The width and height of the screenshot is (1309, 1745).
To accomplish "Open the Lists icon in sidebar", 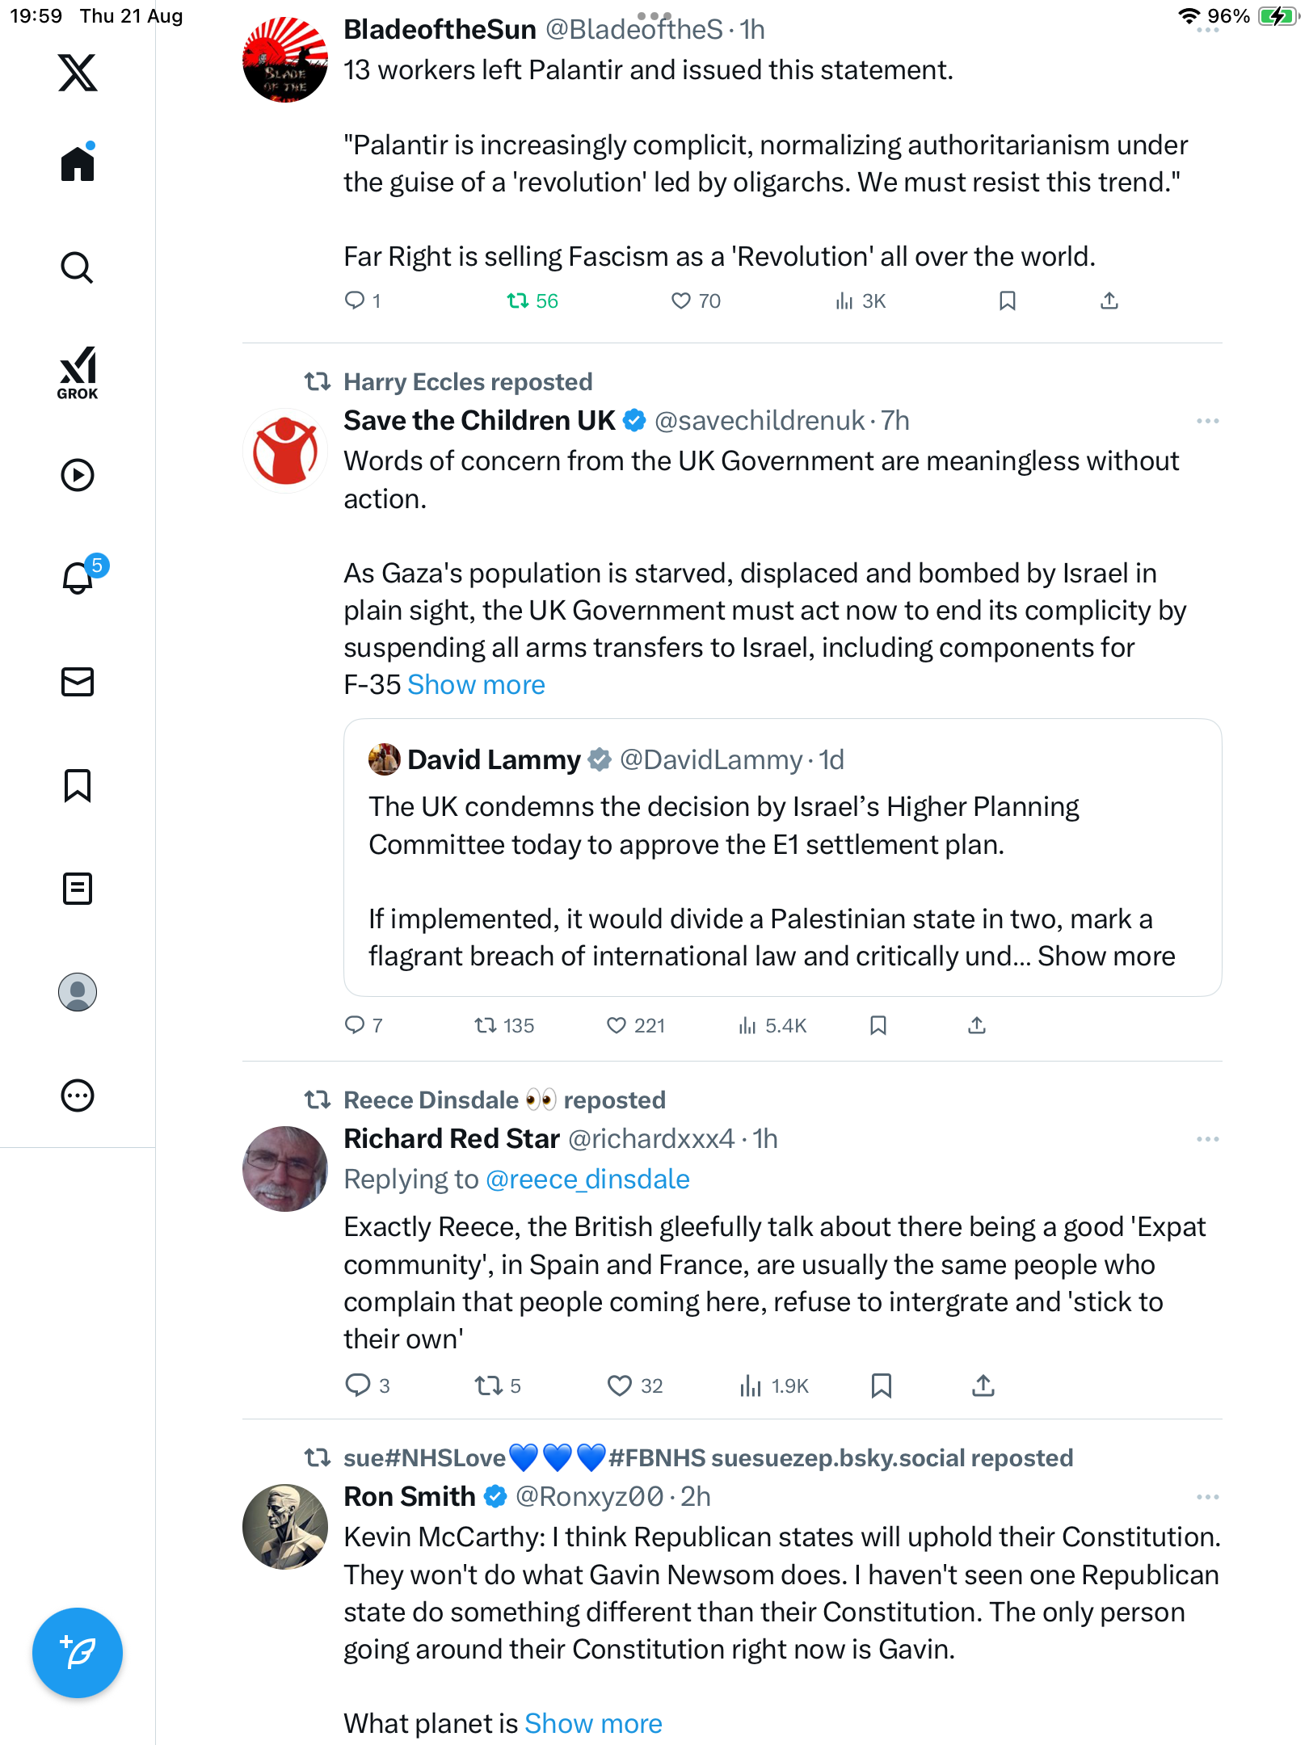I will tap(78, 889).
